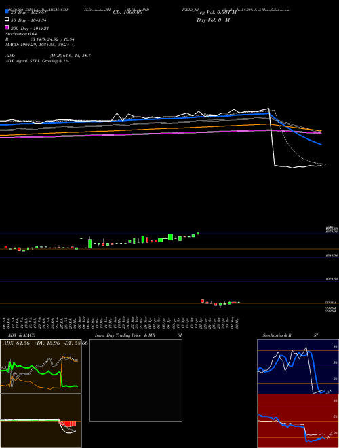The image size is (339, 448).
Task: Click the MACD values line in the header
Action: pos(40,45)
